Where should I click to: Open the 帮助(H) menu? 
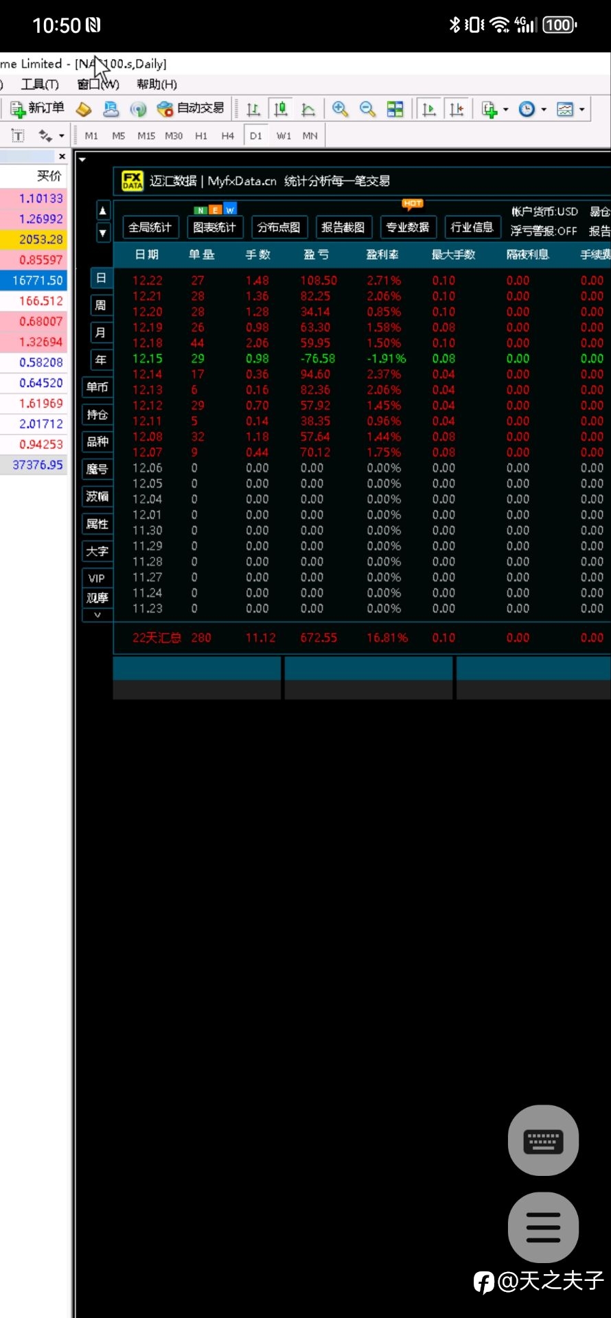(x=157, y=84)
